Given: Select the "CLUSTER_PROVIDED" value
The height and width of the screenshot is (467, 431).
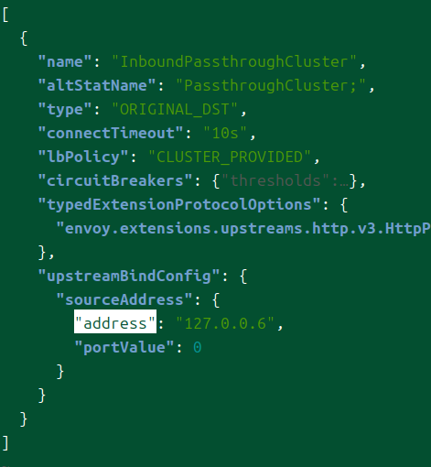Looking at the screenshot, I should click(230, 157).
